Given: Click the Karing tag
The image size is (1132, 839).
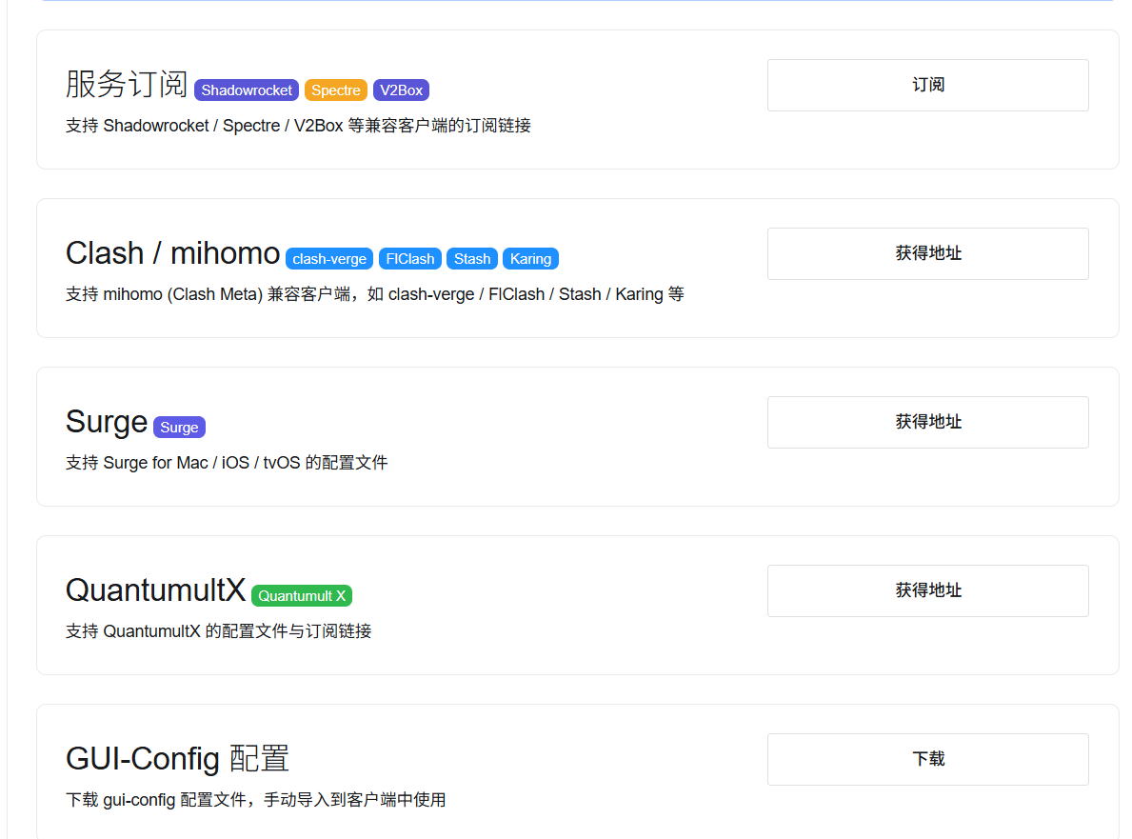Looking at the screenshot, I should coord(530,258).
